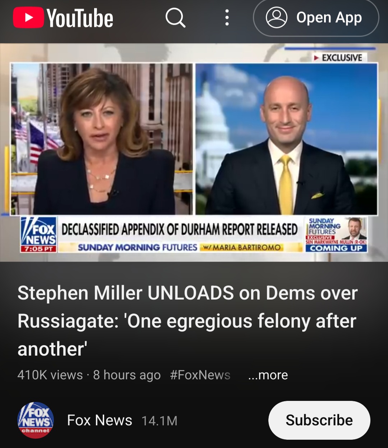Click the EXCLUSIVE tag on the video
388x448 pixels.
pos(338,58)
